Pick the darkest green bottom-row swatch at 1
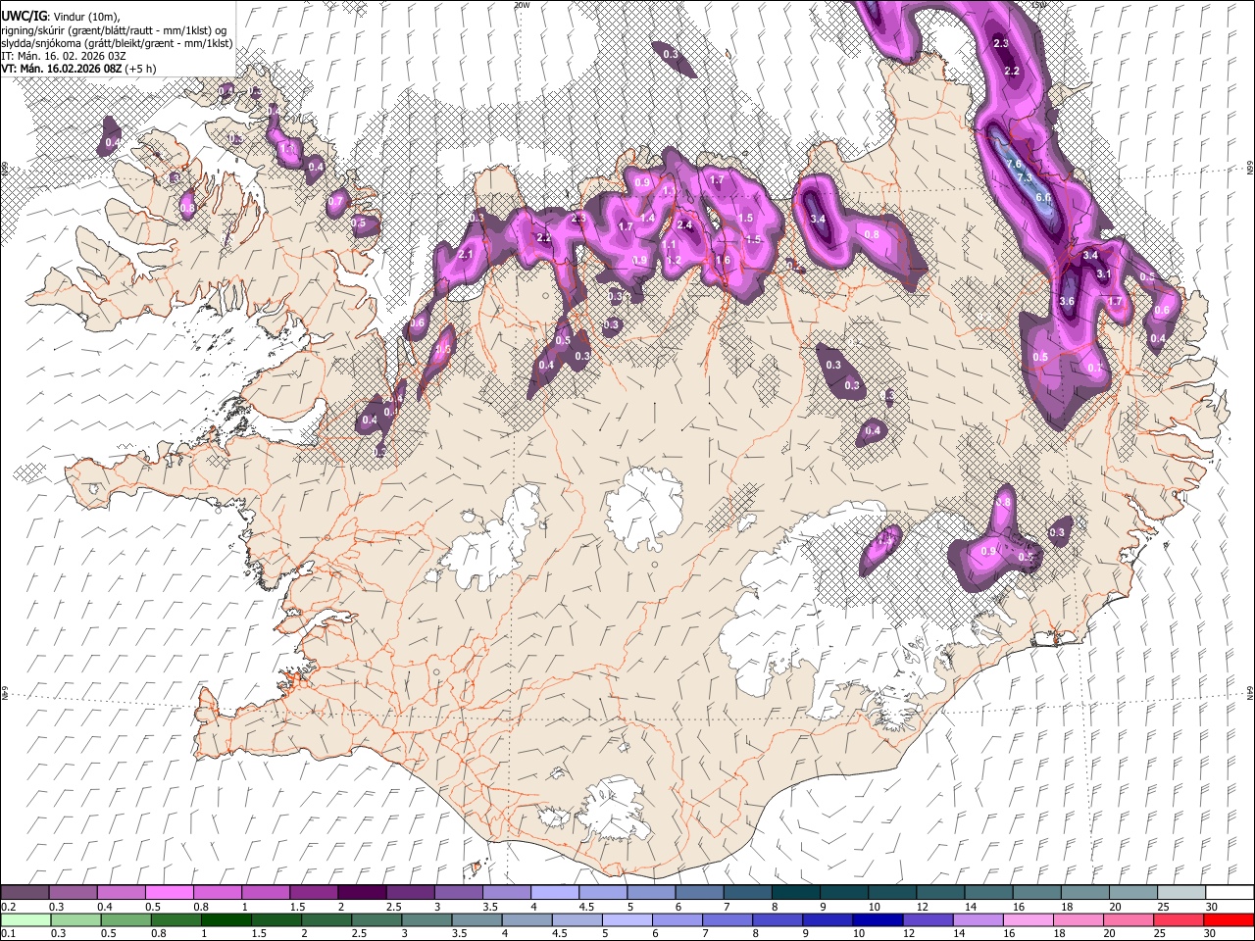Image resolution: width=1255 pixels, height=941 pixels. 226,919
